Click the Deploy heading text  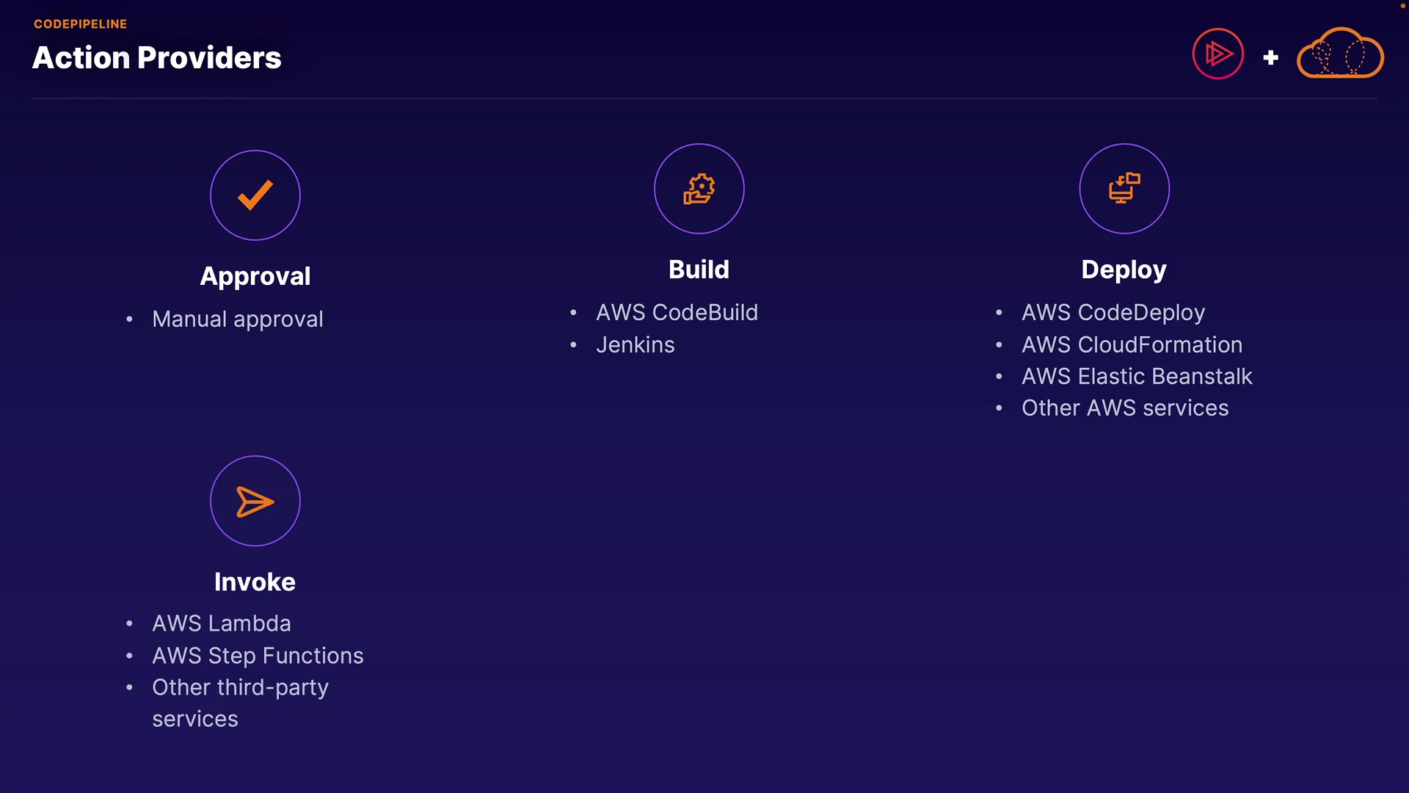coord(1124,269)
